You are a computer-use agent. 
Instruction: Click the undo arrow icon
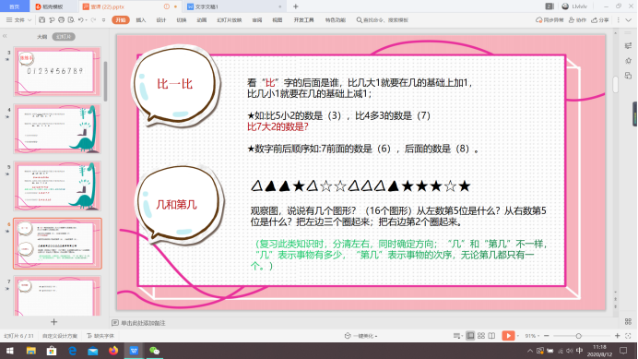click(x=81, y=19)
